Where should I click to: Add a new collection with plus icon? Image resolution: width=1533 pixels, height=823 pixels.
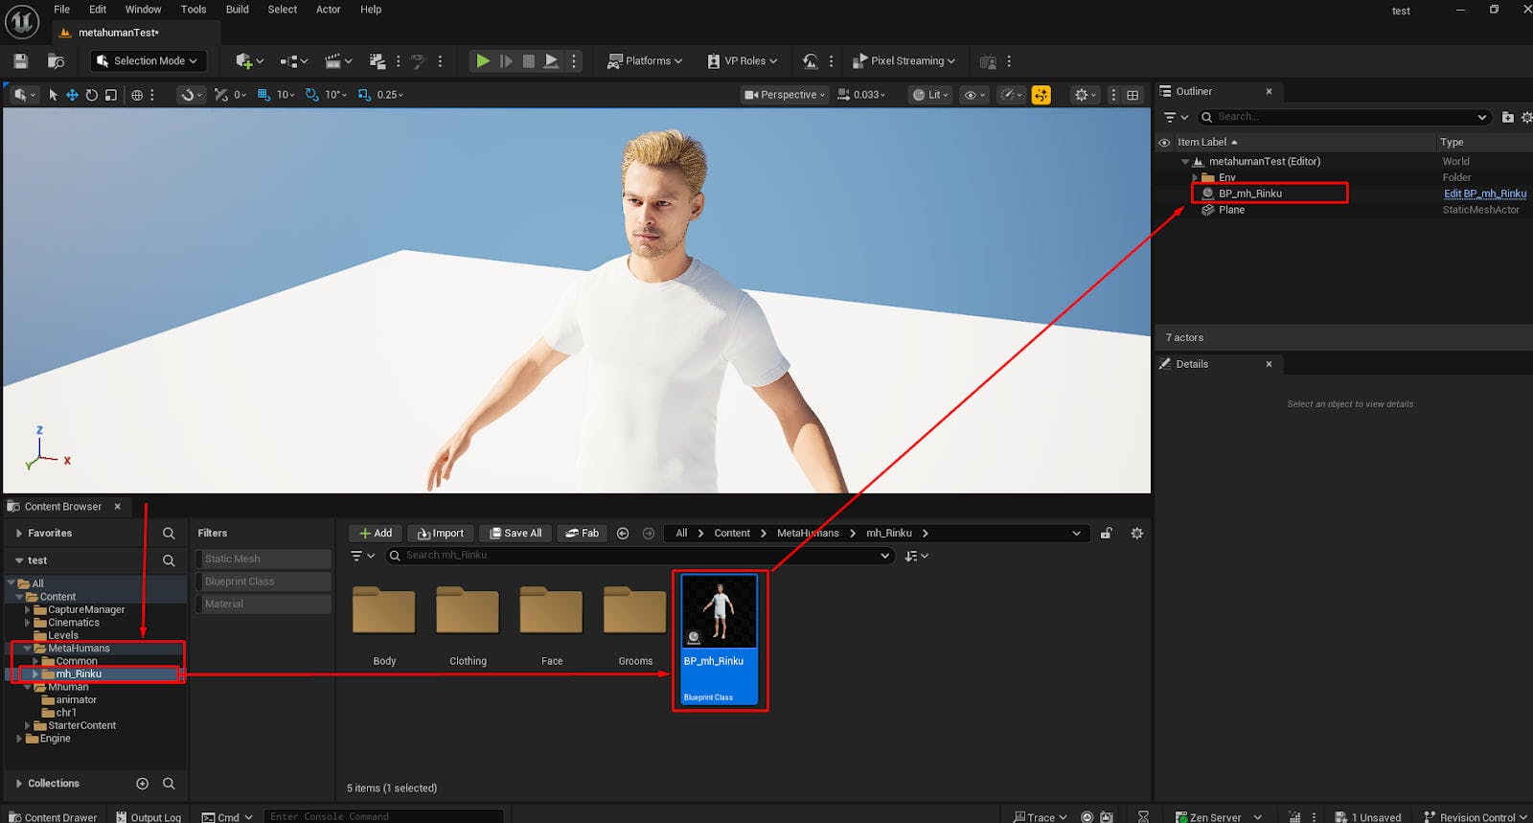[x=143, y=784]
